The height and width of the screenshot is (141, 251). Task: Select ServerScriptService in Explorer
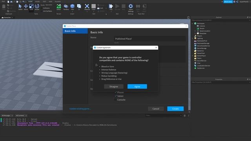pyautogui.click(x=203, y=46)
